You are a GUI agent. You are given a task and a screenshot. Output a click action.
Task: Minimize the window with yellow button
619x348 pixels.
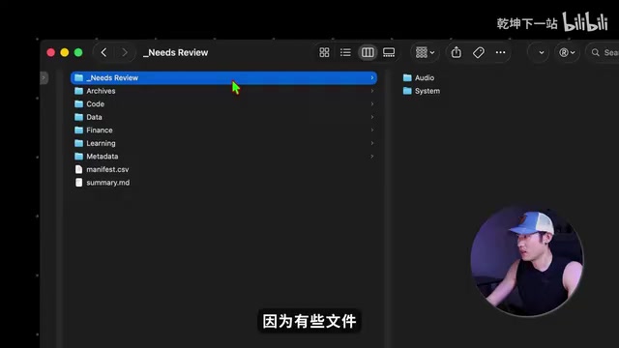[65, 52]
